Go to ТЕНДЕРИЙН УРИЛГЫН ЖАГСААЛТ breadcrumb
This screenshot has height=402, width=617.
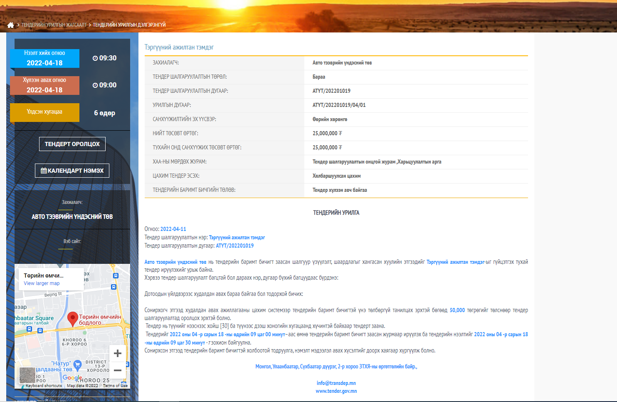pyautogui.click(x=54, y=25)
